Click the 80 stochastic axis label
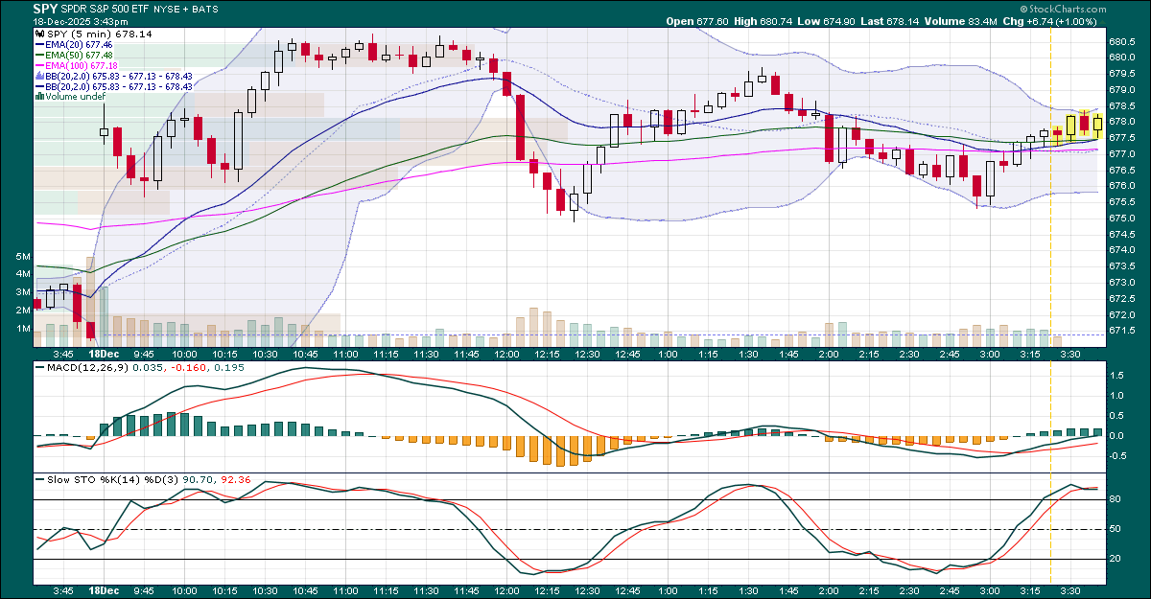Image resolution: width=1151 pixels, height=599 pixels. tap(1116, 499)
